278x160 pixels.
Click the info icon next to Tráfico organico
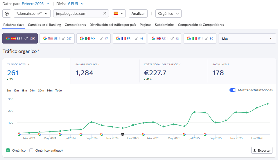coord(39,51)
